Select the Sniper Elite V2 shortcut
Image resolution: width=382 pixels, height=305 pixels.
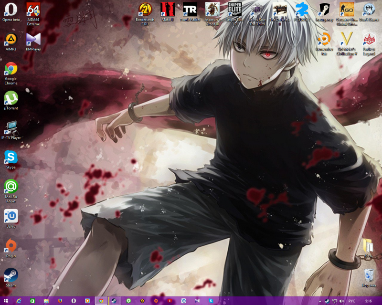(x=235, y=14)
